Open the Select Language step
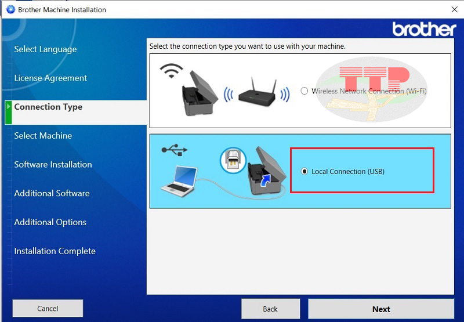The height and width of the screenshot is (322, 464). tap(45, 49)
